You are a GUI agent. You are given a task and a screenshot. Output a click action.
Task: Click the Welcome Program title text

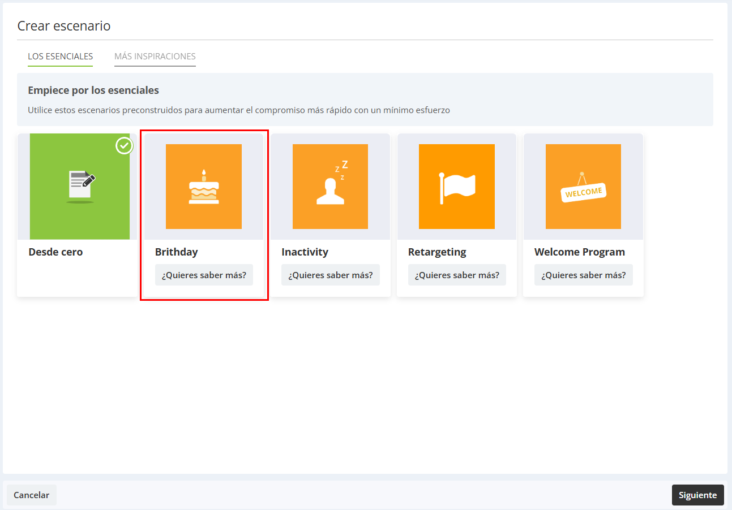tap(580, 252)
